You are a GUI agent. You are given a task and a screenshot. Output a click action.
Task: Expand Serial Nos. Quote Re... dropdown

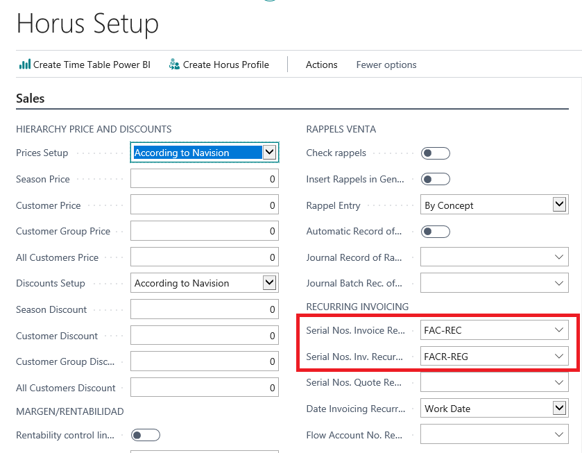point(559,382)
